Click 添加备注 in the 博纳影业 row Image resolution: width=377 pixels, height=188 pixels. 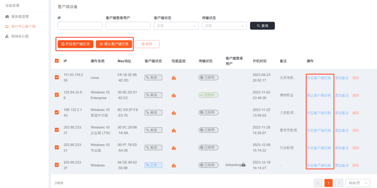pyautogui.click(x=342, y=95)
